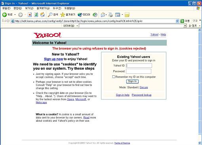Screen dimensions: 202x145
Task: Open the 보기(V) View menu
Action: [29, 8]
